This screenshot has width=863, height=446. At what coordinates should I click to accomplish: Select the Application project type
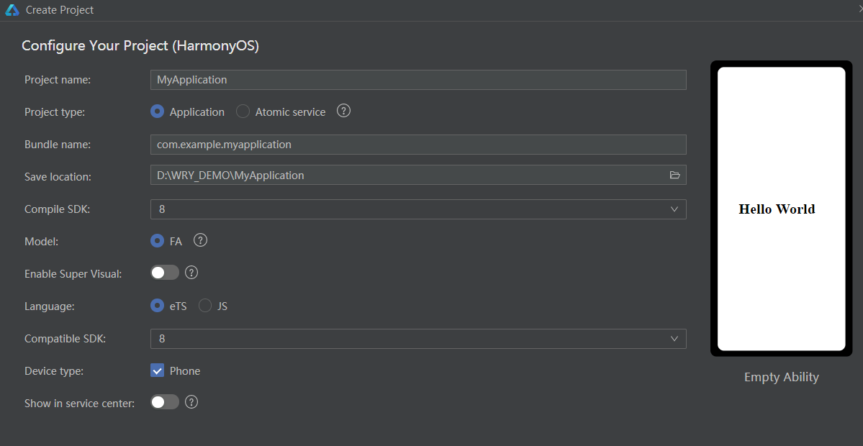158,111
